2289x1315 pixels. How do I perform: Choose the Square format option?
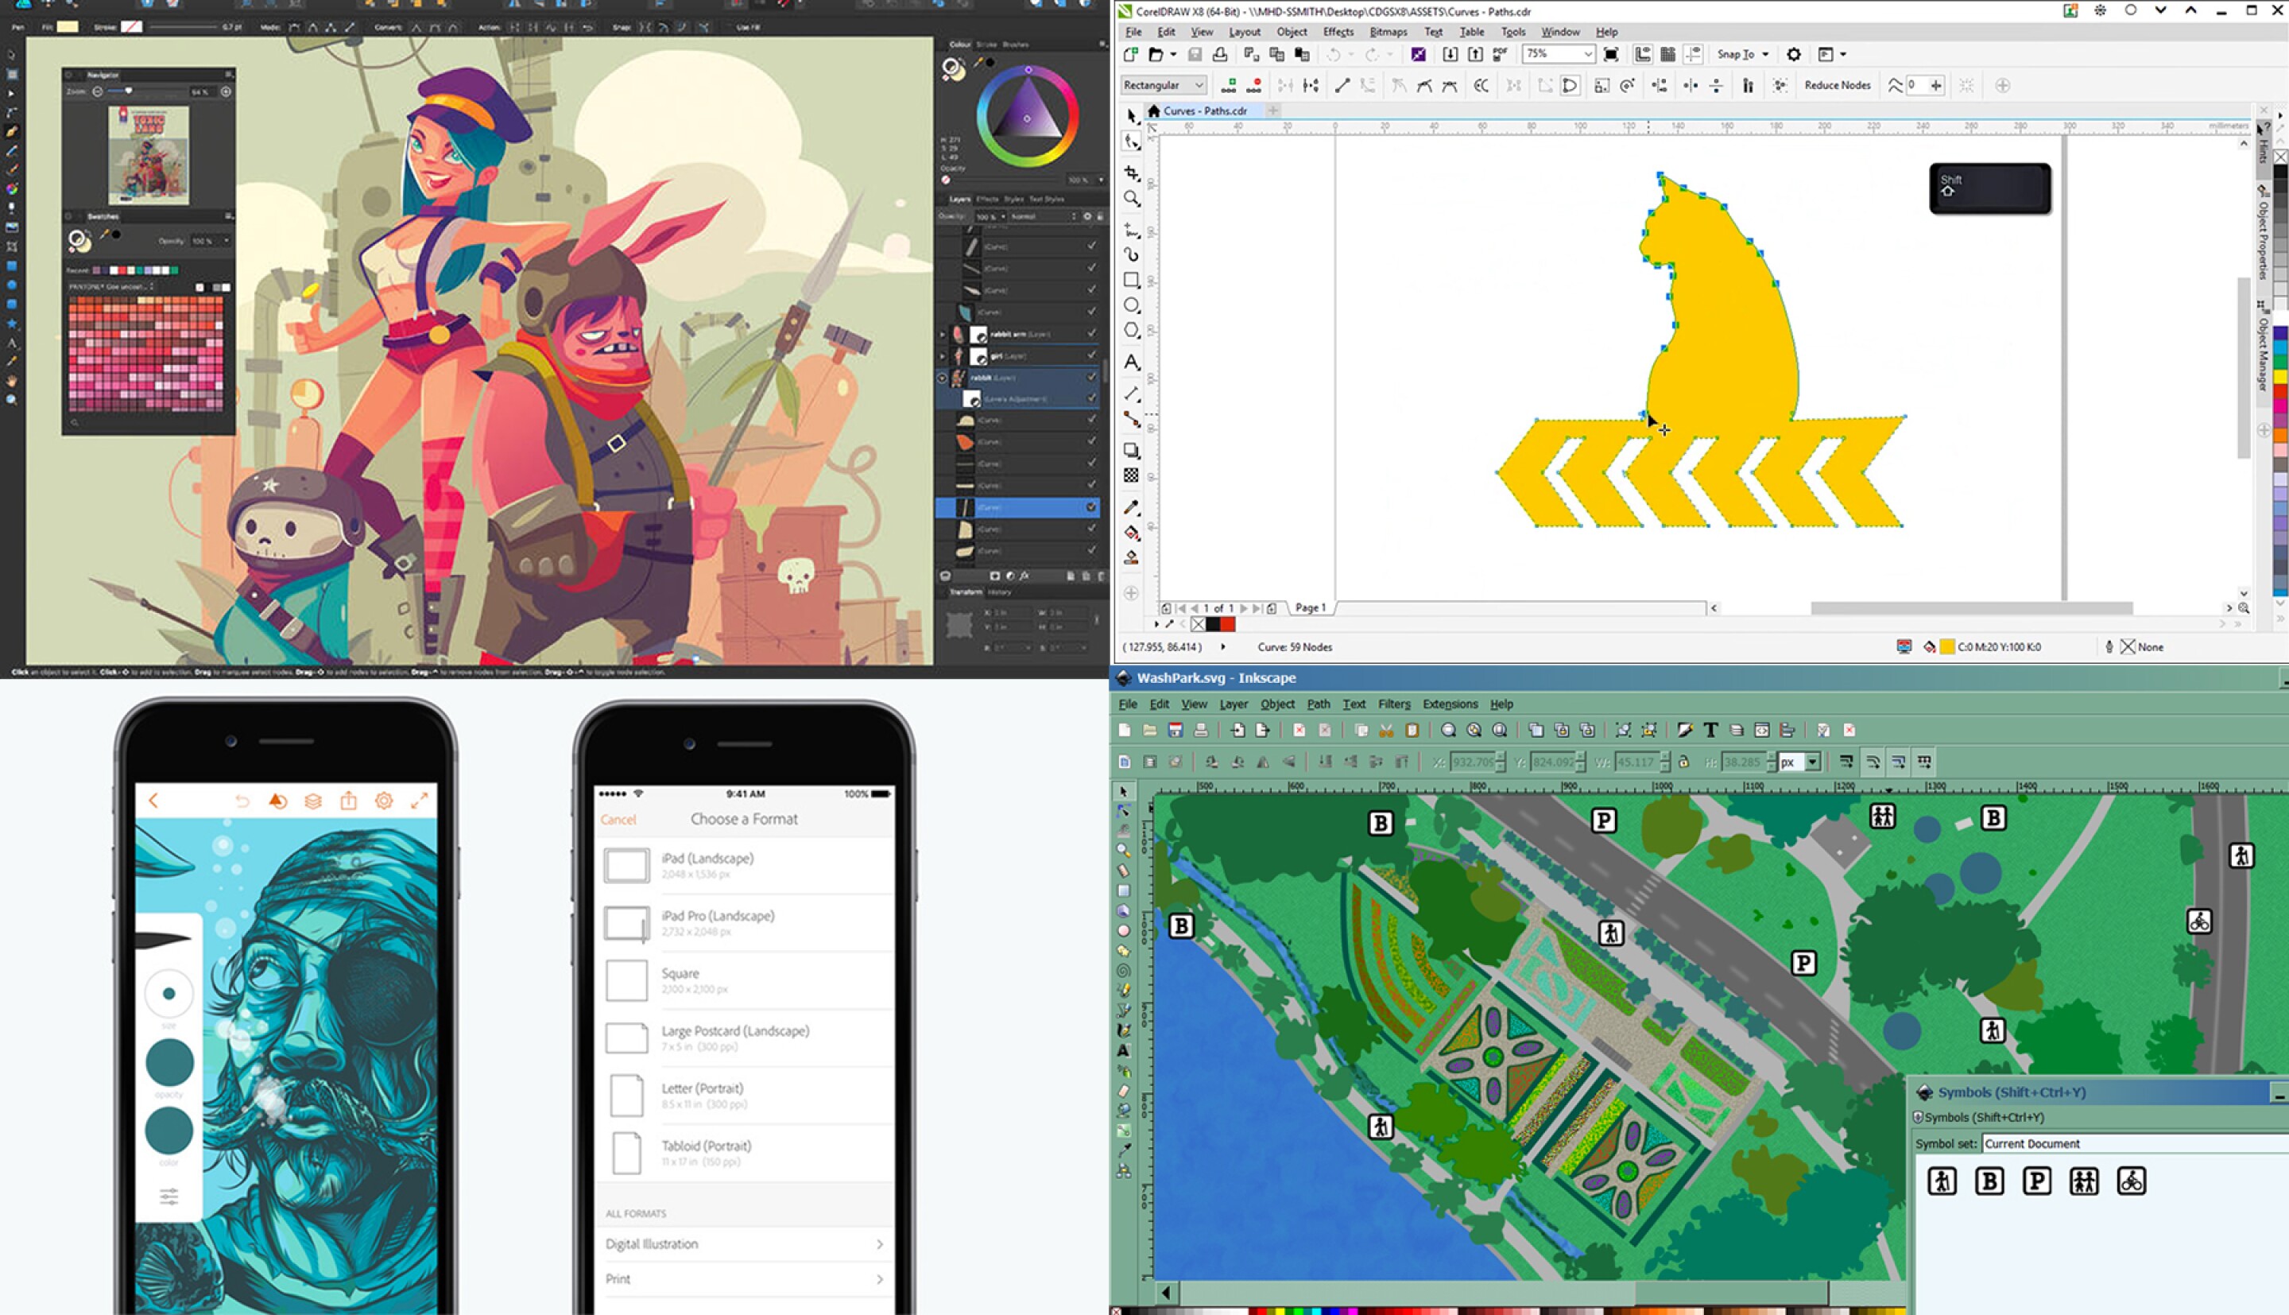coord(680,974)
